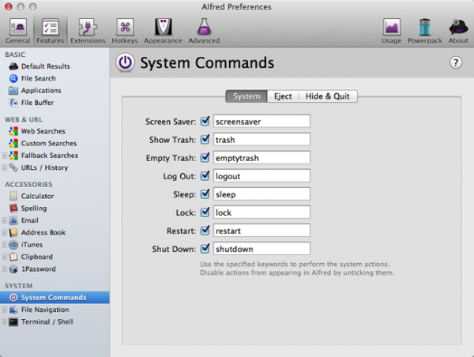
Task: Select the System tab
Action: 246,96
